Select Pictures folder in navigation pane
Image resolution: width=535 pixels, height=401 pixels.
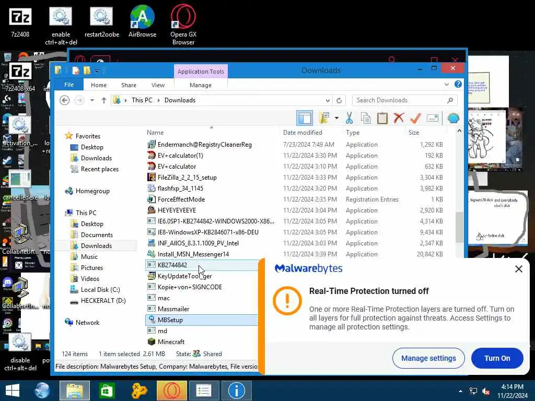[92, 268]
